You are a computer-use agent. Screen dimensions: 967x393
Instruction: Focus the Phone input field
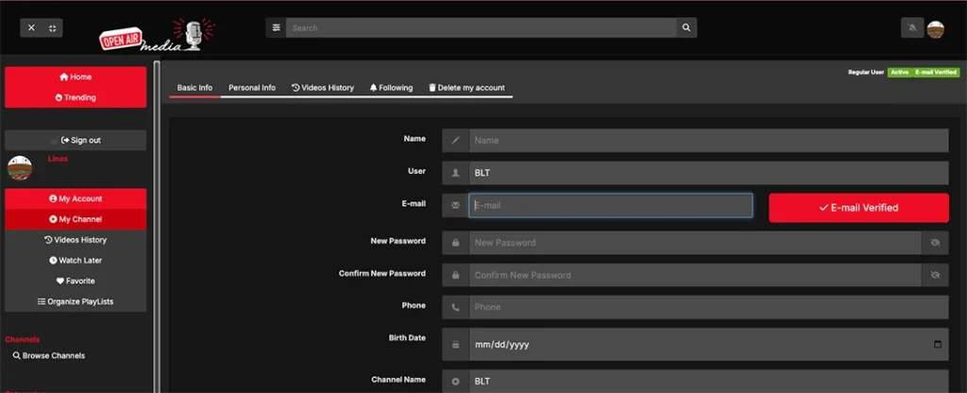708,307
